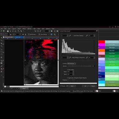Open the zoom level dropdown in toolbar
The height and width of the screenshot is (119, 119).
coord(49,31)
